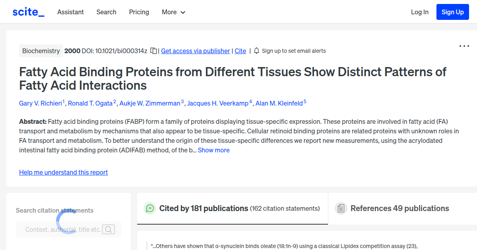The height and width of the screenshot is (250, 477).
Task: Click the document icon beside References
Action: click(x=341, y=208)
